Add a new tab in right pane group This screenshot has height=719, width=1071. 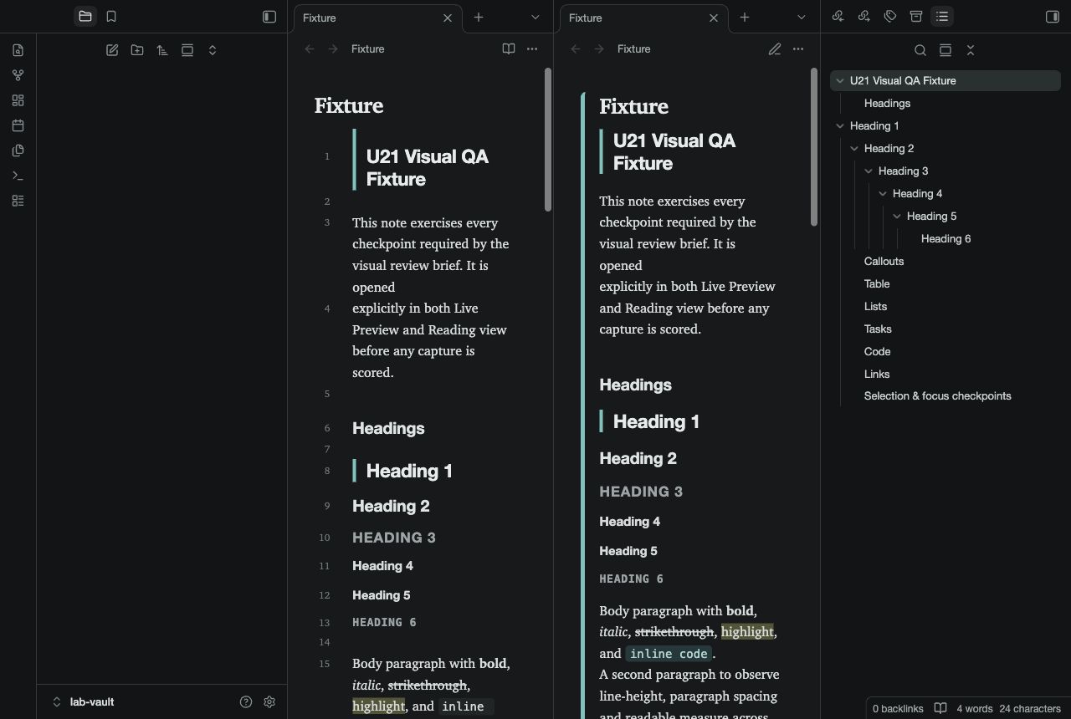(x=745, y=17)
